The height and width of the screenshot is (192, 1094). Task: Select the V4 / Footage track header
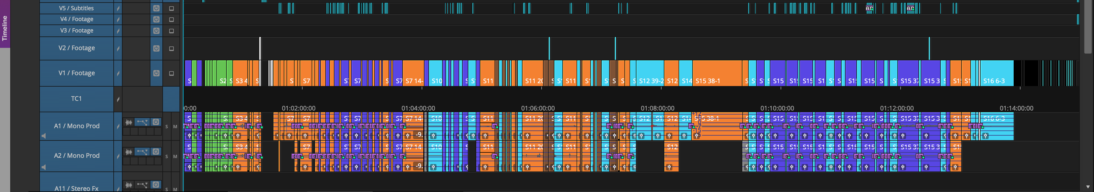(76, 19)
